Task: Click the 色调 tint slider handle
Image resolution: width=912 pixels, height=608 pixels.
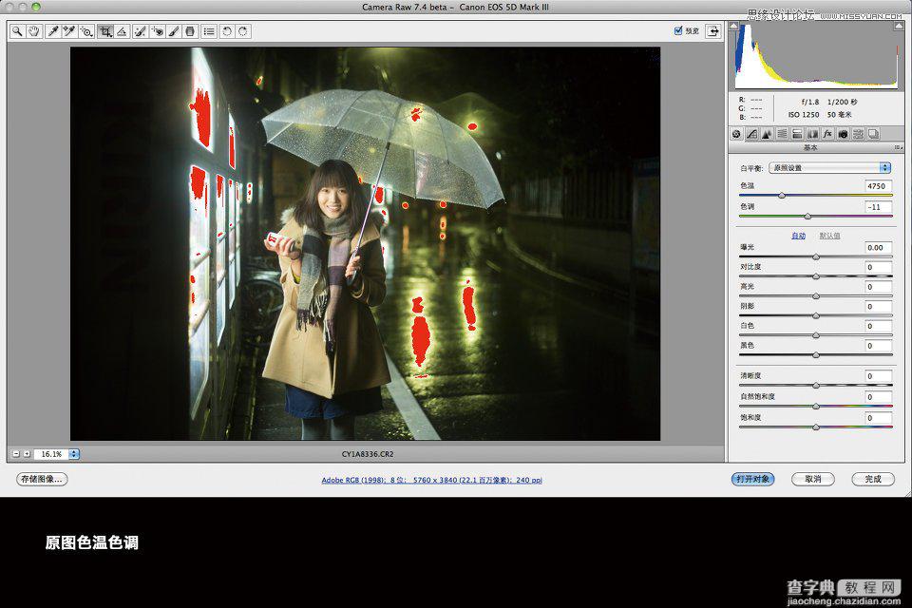Action: 807,217
